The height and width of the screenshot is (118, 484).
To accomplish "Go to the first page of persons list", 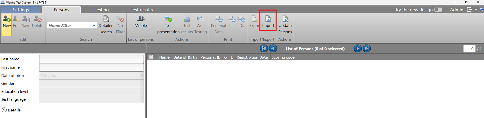I will coord(264,49).
